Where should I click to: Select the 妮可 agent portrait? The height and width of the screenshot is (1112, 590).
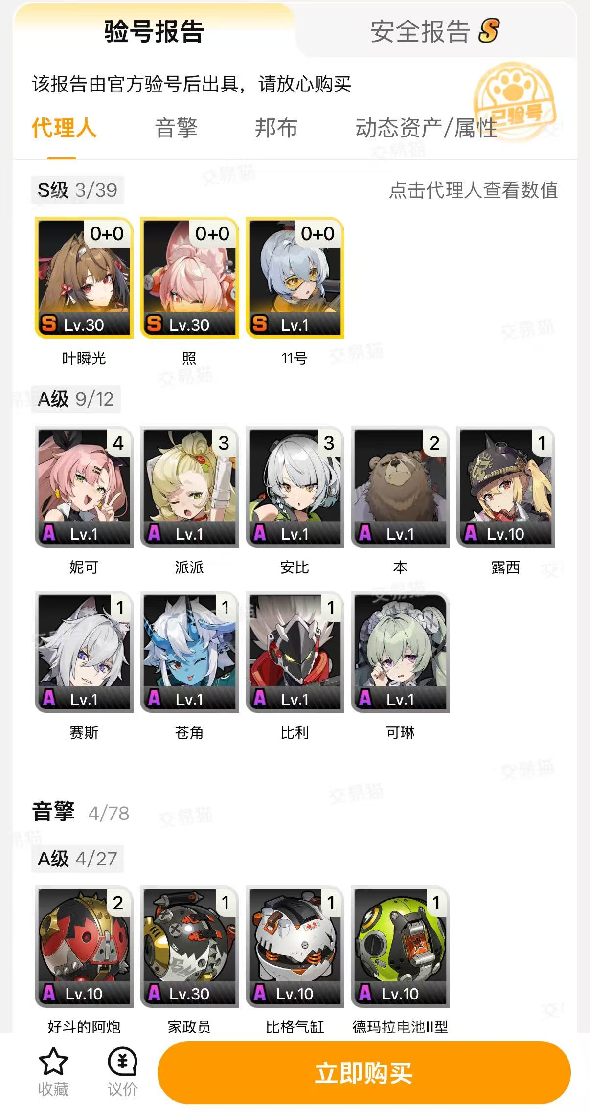pyautogui.click(x=84, y=487)
